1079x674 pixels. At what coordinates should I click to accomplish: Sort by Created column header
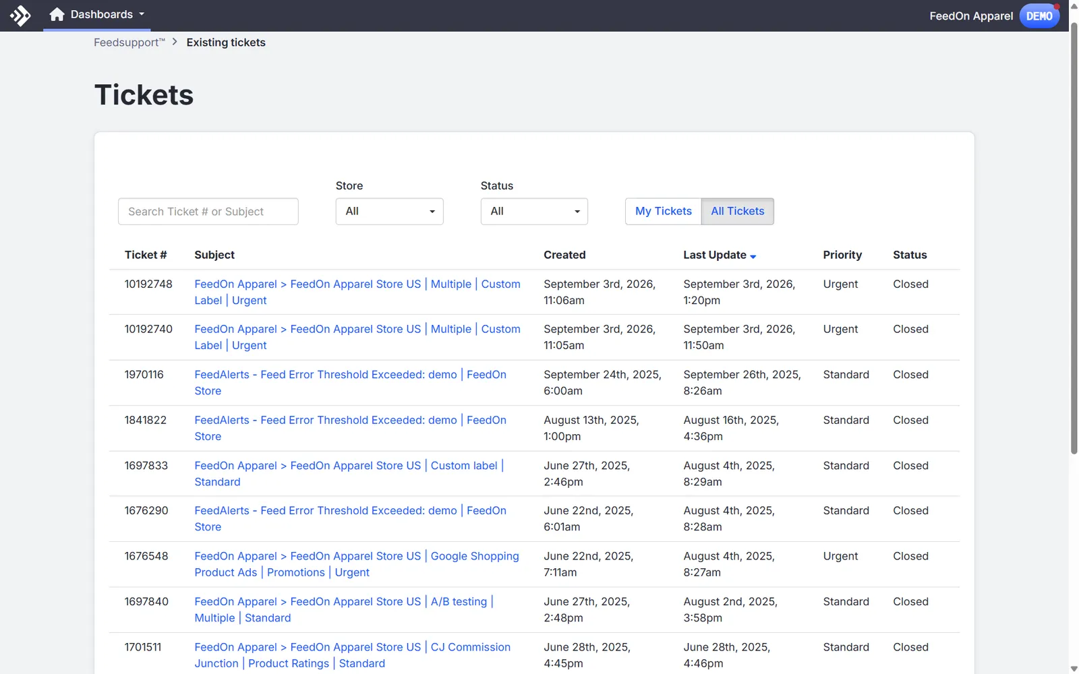[x=564, y=255]
